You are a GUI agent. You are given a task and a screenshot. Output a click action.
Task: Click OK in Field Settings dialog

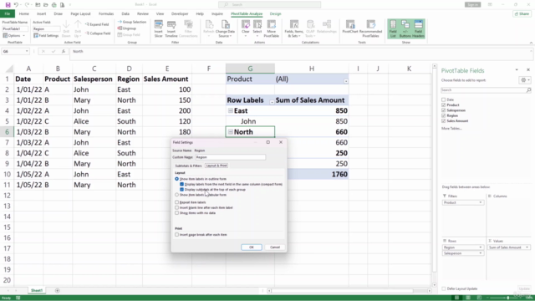252,247
